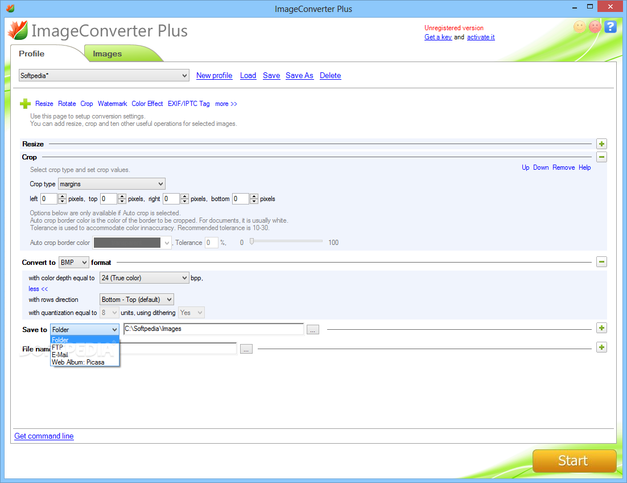This screenshot has width=627, height=483.
Task: Increase the right margin value with stepper
Action: [x=184, y=196]
